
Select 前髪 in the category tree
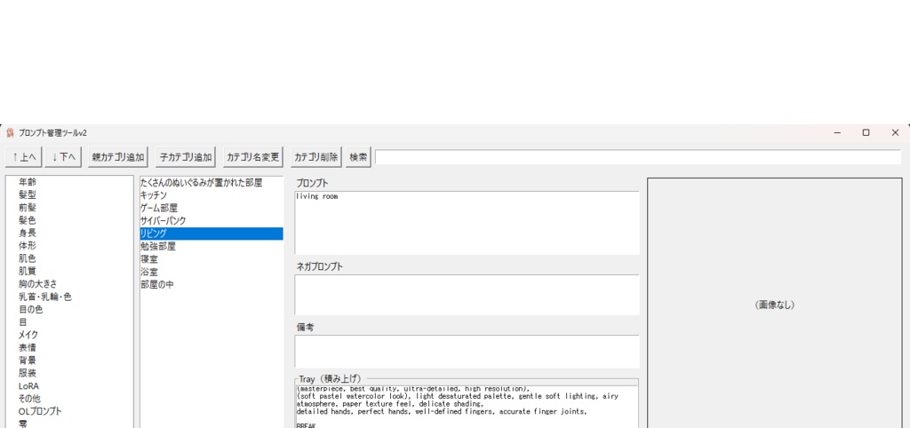click(28, 208)
